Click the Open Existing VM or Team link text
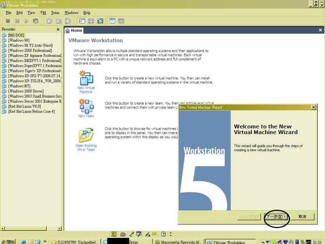Image resolution: width=325 pixels, height=244 pixels. pyautogui.click(x=86, y=148)
